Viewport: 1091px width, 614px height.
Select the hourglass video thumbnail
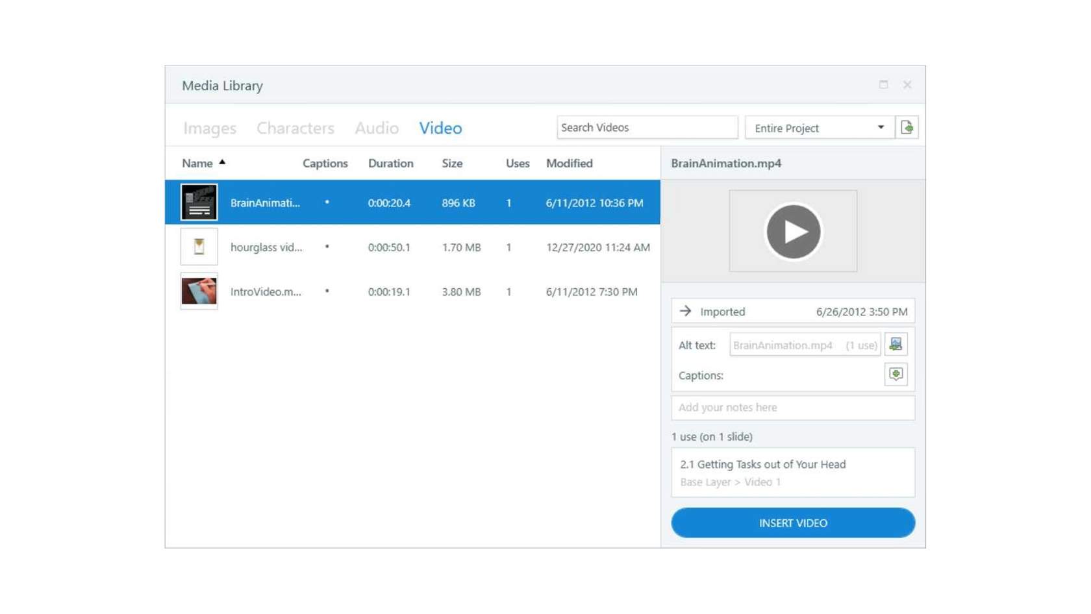coord(199,247)
